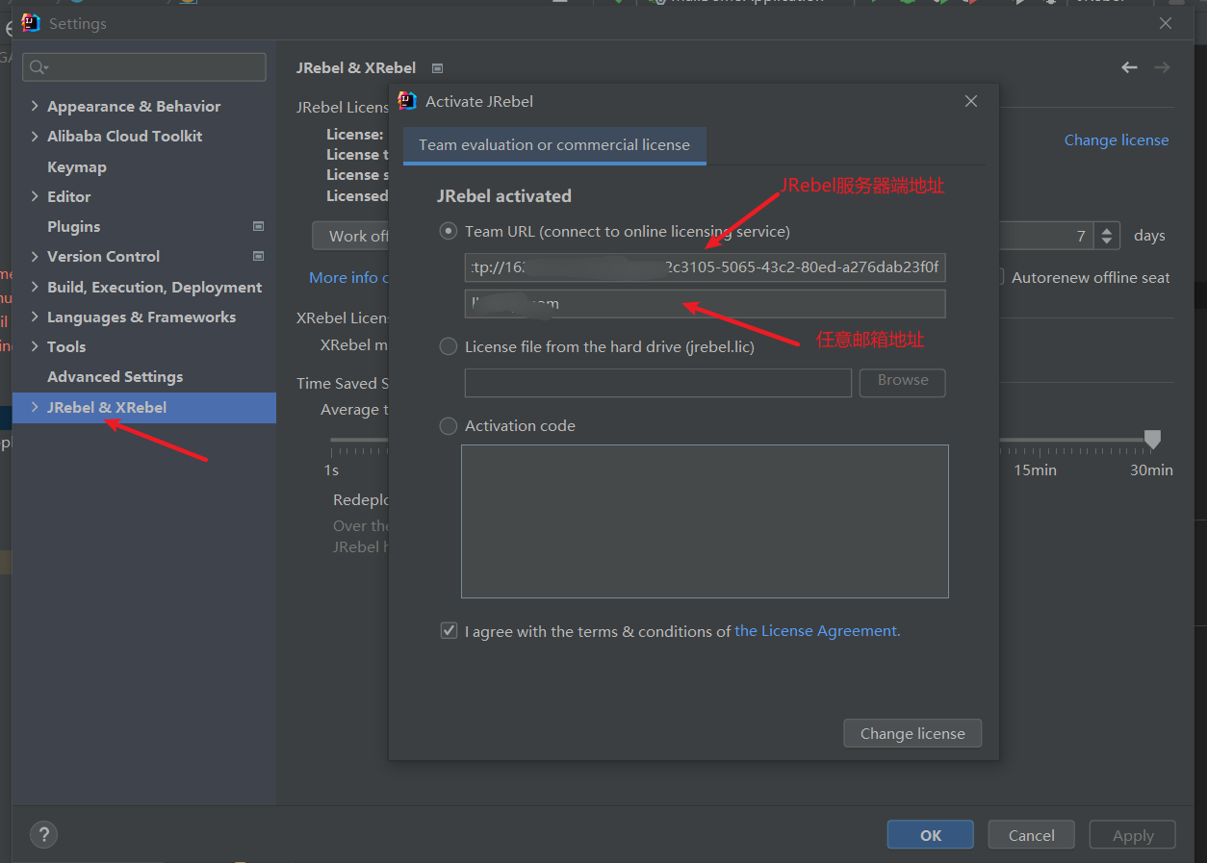Increase offline days with stepper up arrow
This screenshot has height=863, width=1207.
[x=1108, y=229]
